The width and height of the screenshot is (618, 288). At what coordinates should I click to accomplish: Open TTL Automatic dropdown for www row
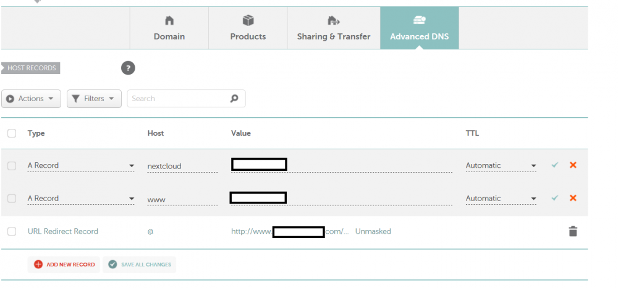pos(501,199)
